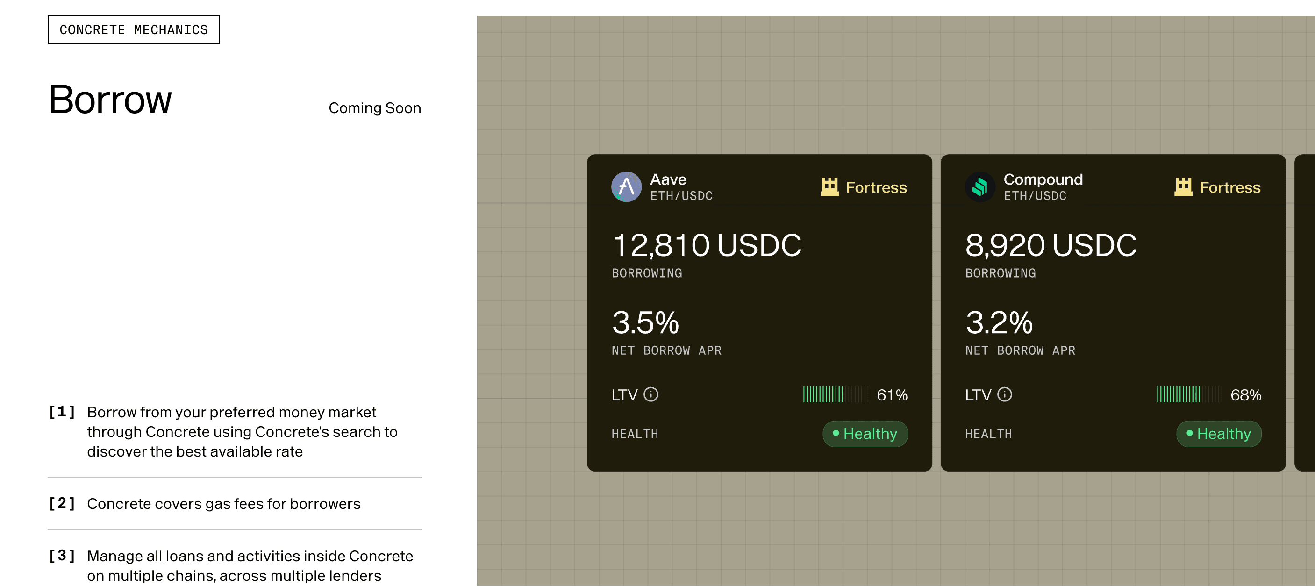This screenshot has width=1315, height=586.
Task: Click the Fortress castle icon on Aave card
Action: [829, 187]
